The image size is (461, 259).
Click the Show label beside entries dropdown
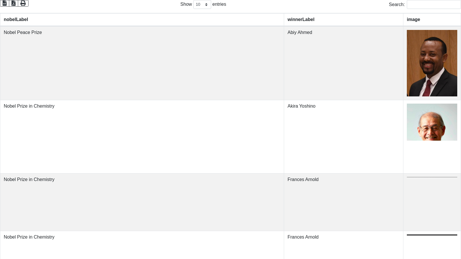pos(186,4)
